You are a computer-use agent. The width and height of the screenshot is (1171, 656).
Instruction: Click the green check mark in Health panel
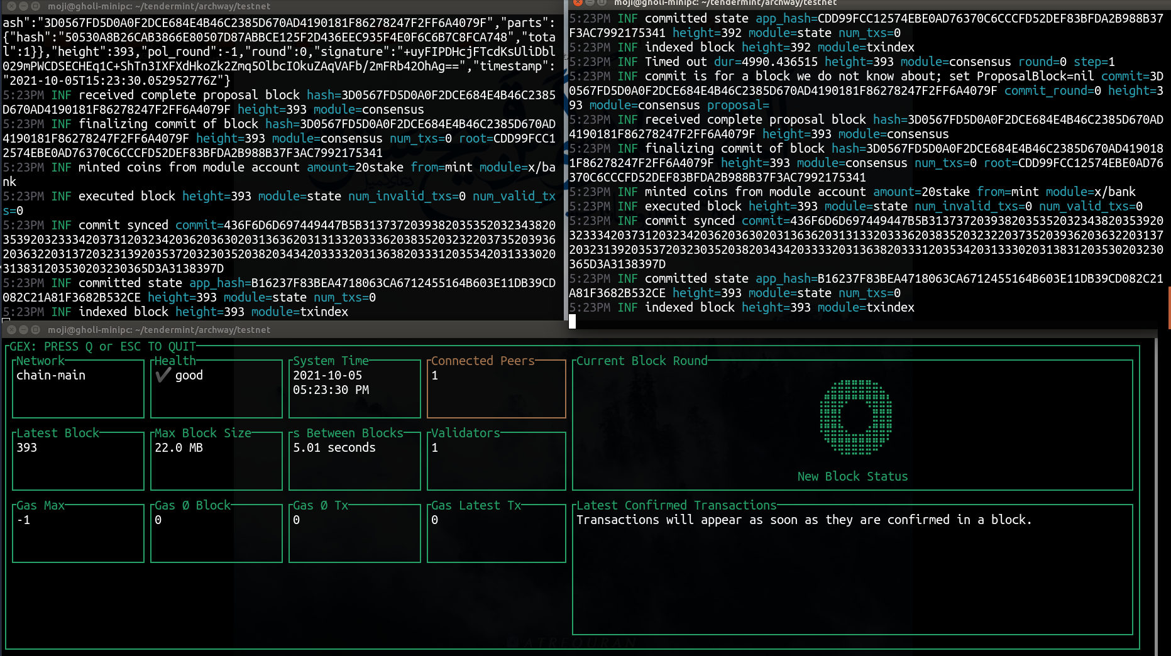(x=163, y=375)
